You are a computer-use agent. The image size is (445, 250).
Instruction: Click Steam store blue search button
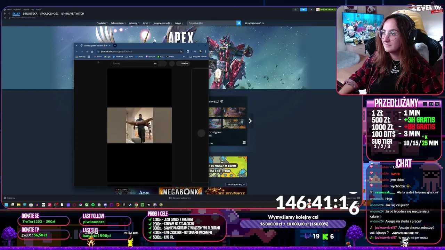239,23
